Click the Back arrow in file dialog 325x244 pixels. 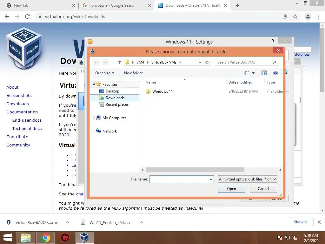click(x=96, y=62)
